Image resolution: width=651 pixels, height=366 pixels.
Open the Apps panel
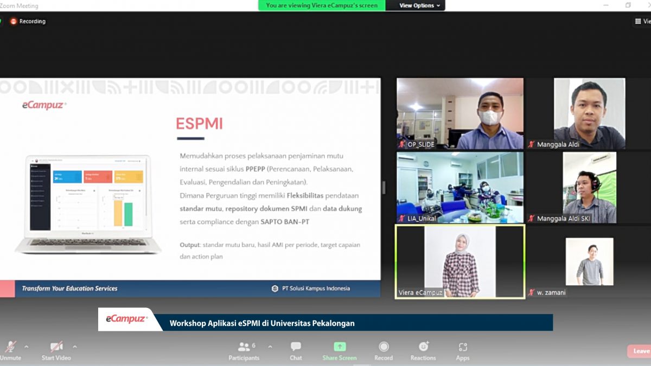coord(463,350)
